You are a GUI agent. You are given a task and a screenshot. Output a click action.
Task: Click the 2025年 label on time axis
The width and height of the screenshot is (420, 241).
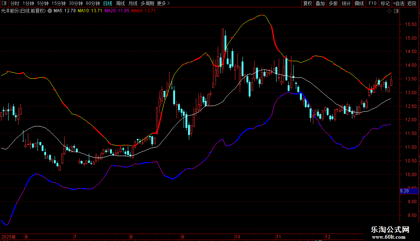[x=9, y=237]
